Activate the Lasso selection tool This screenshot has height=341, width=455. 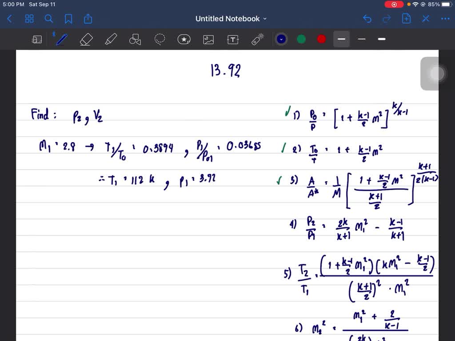point(160,40)
